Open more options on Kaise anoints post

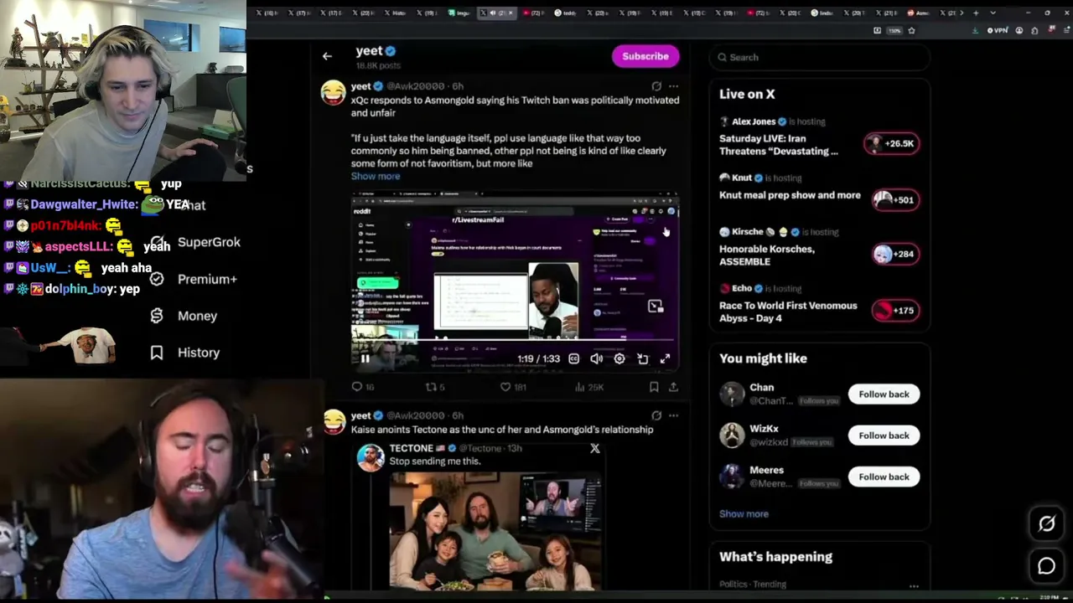(673, 415)
